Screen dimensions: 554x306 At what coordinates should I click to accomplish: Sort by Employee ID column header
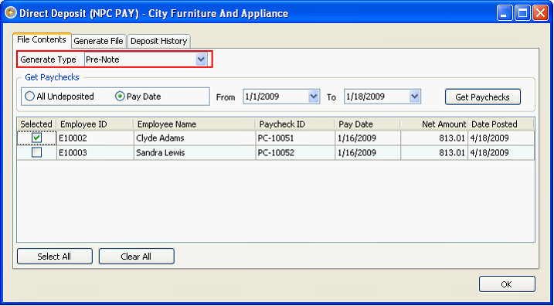[x=95, y=124]
